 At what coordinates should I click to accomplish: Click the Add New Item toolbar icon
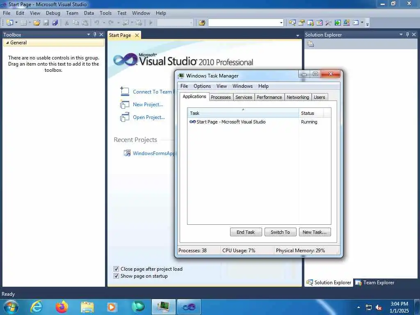pyautogui.click(x=23, y=23)
